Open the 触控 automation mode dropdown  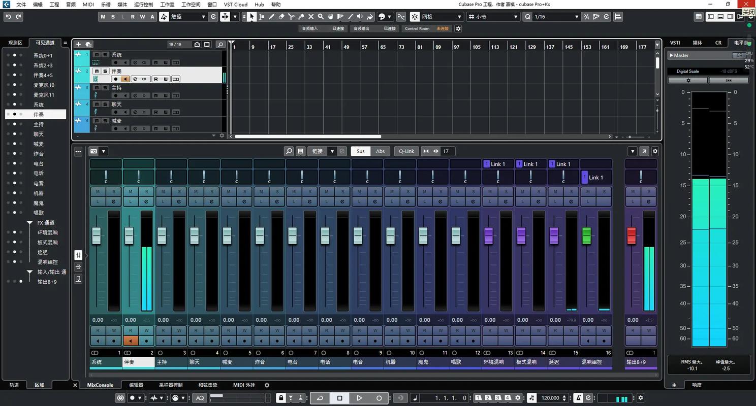[x=188, y=17]
